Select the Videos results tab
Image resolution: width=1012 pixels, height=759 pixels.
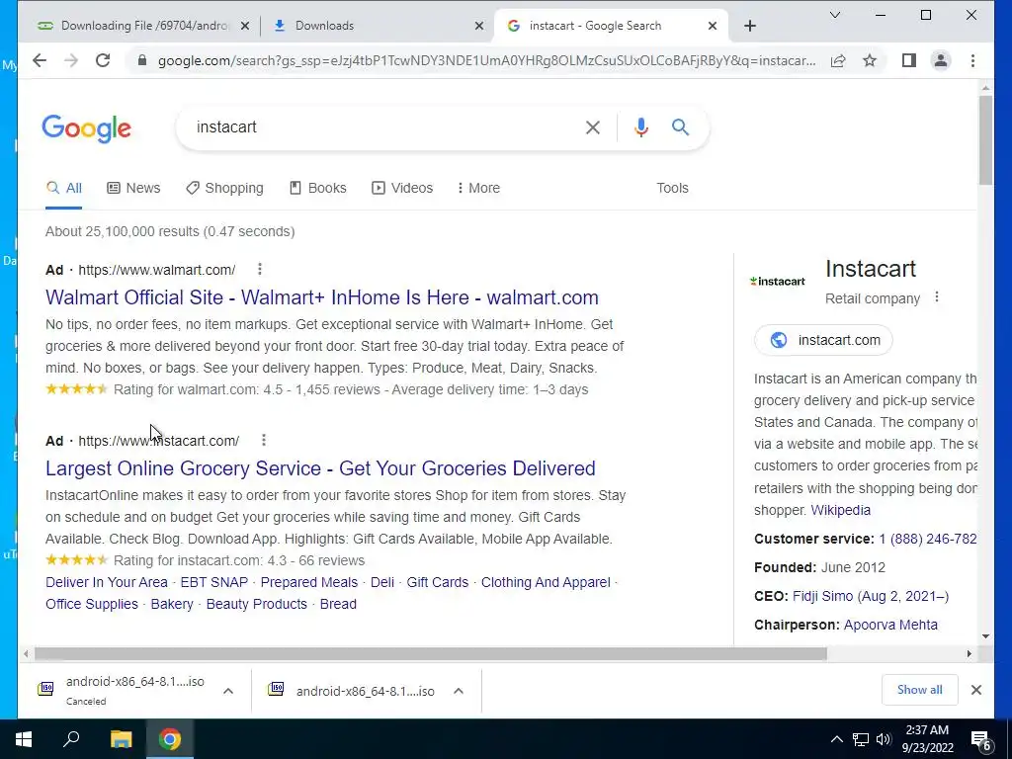[402, 188]
